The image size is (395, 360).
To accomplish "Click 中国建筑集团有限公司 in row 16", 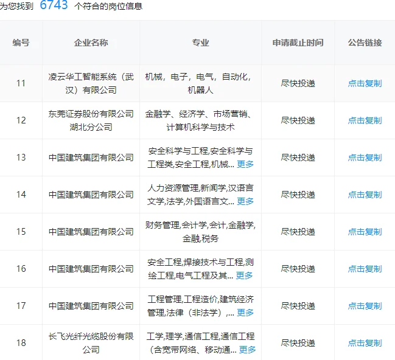I will point(91,269).
